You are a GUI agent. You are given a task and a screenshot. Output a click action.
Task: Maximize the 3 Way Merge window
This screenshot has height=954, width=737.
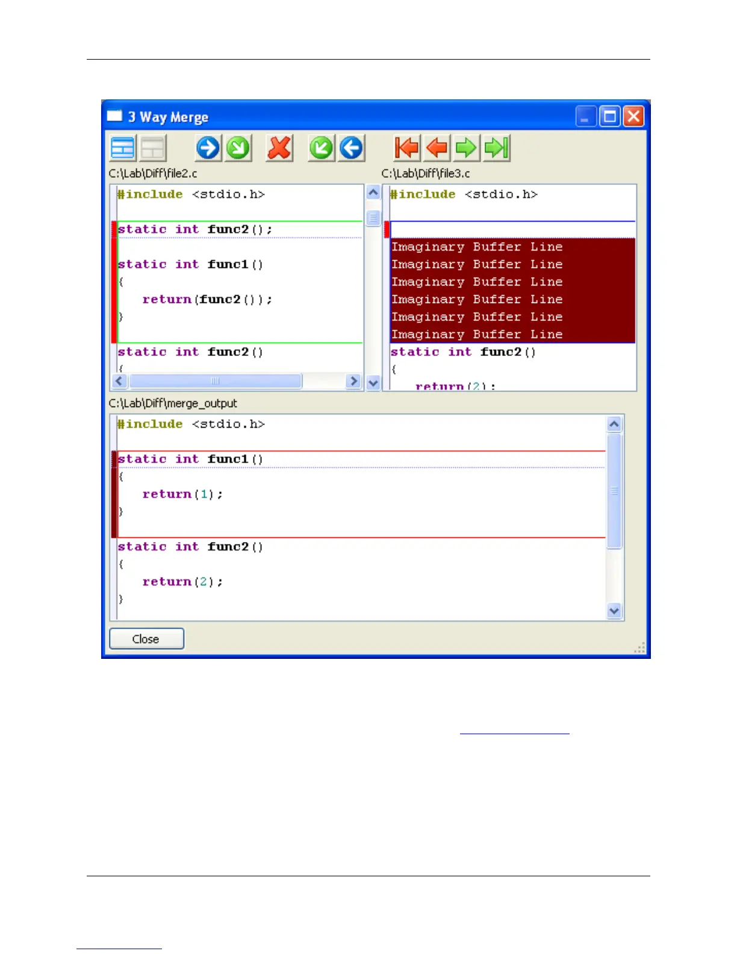click(609, 116)
